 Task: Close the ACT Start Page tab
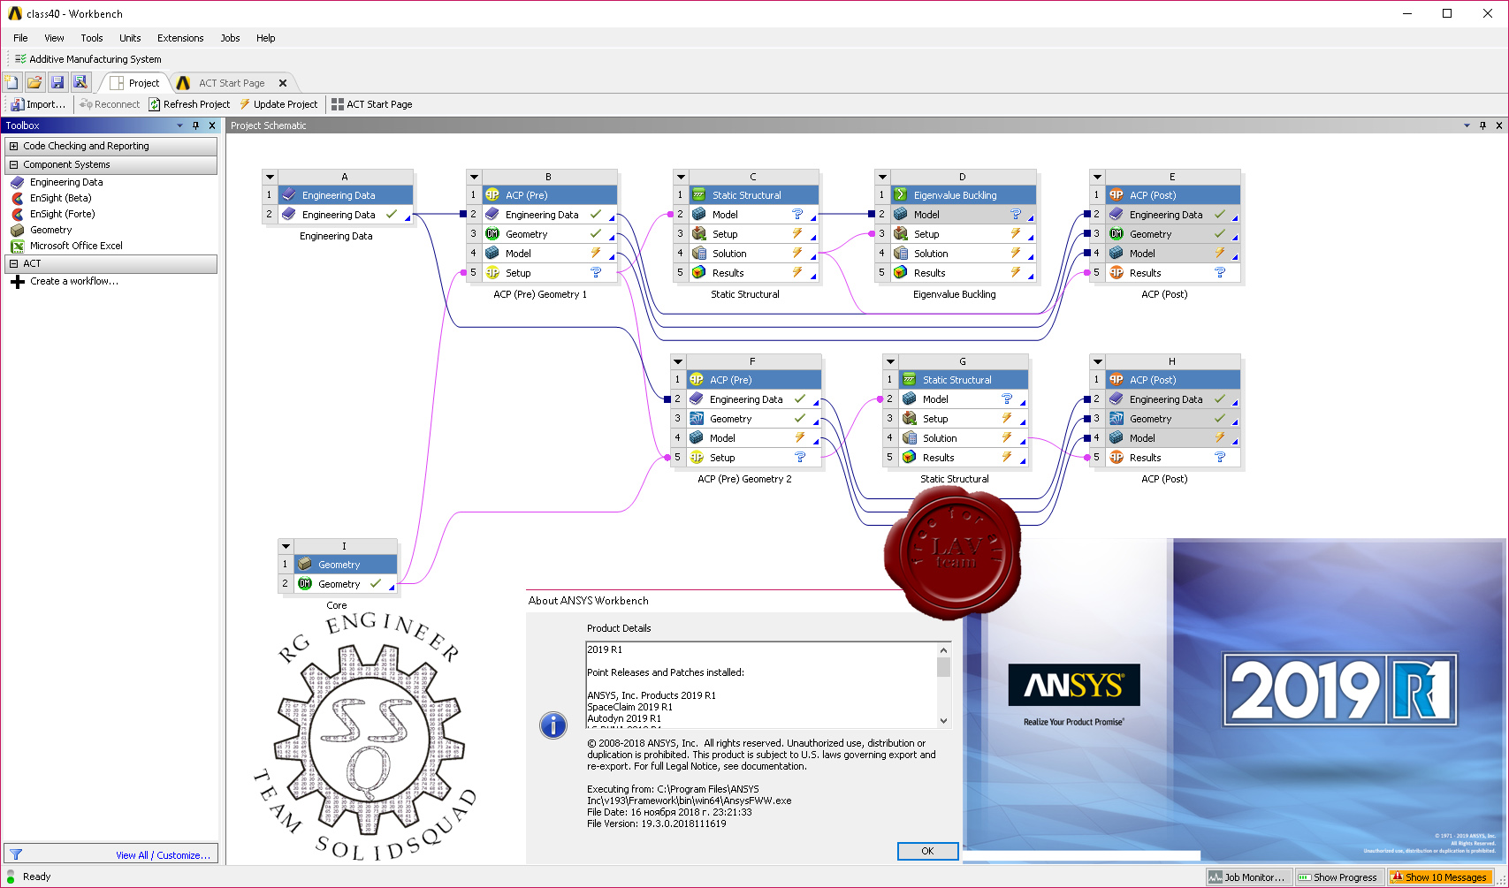click(x=283, y=83)
